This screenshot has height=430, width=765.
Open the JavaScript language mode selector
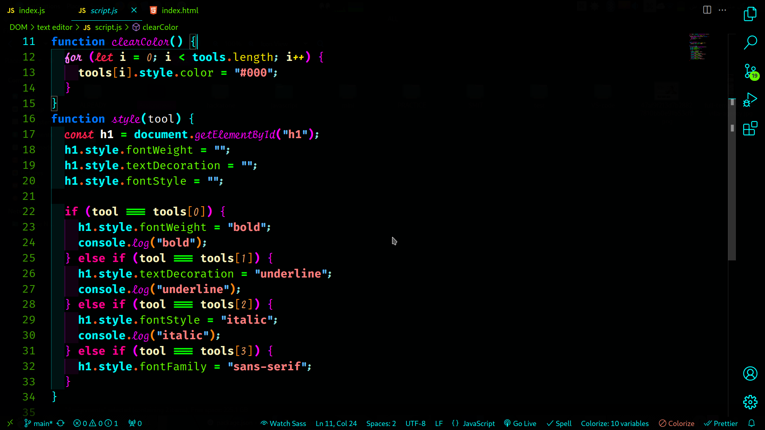pos(474,423)
